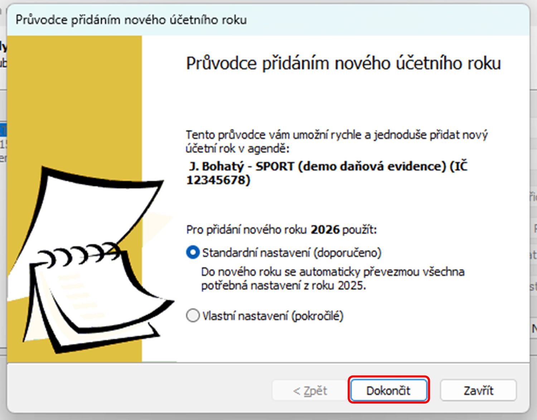Click the 'Do nového roku se automaticky' description
This screenshot has width=537, height=420.
tap(332, 272)
